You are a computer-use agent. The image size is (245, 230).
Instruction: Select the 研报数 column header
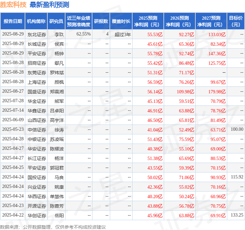coord(101,21)
